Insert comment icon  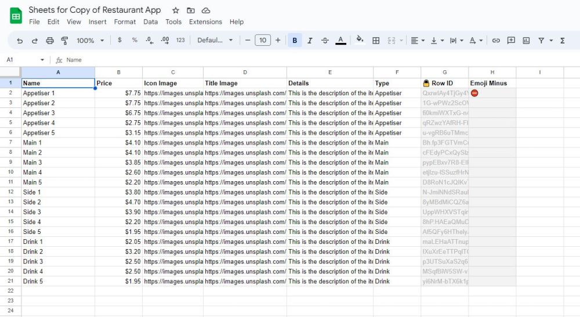point(511,41)
